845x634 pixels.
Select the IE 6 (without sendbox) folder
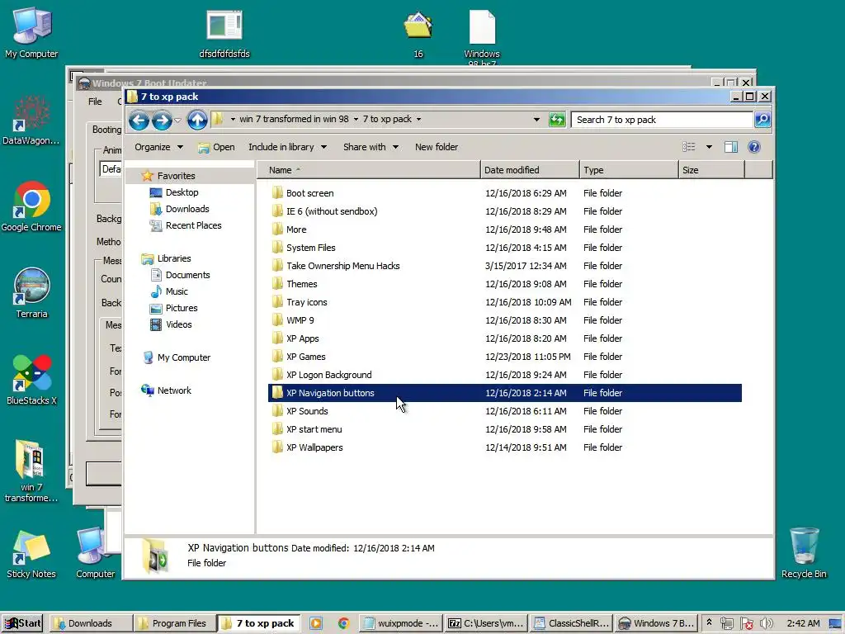click(x=332, y=211)
